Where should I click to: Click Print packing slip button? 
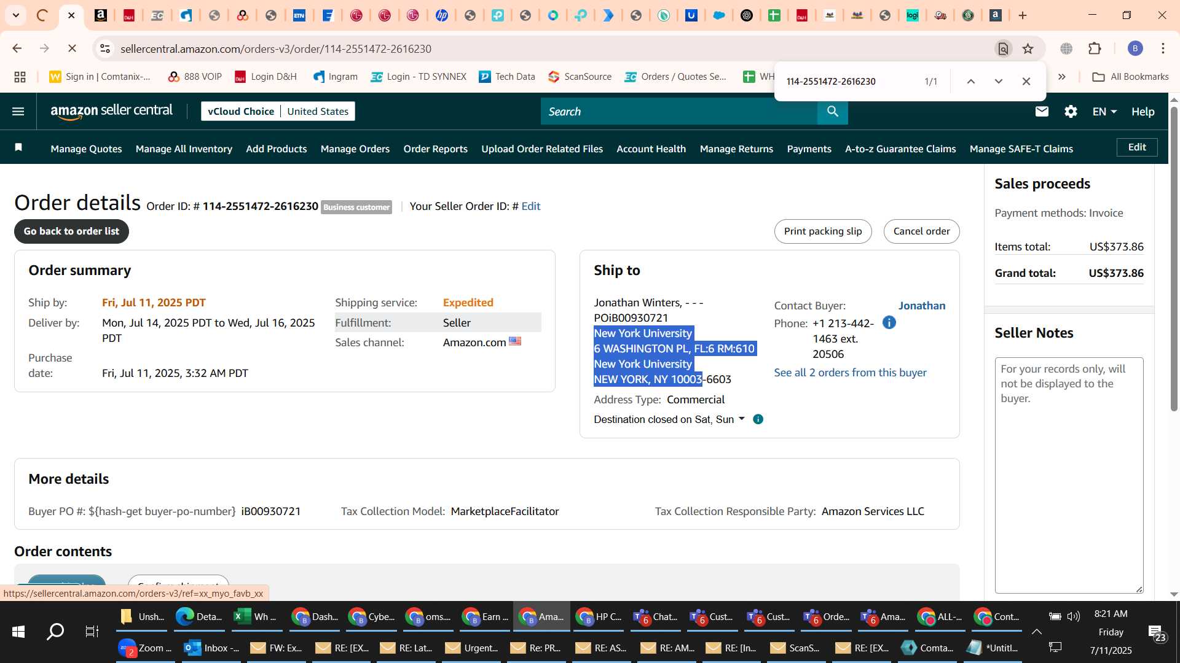823,231
